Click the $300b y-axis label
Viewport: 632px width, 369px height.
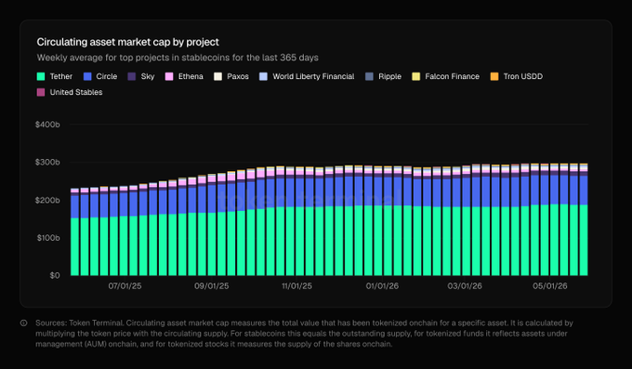(x=47, y=162)
